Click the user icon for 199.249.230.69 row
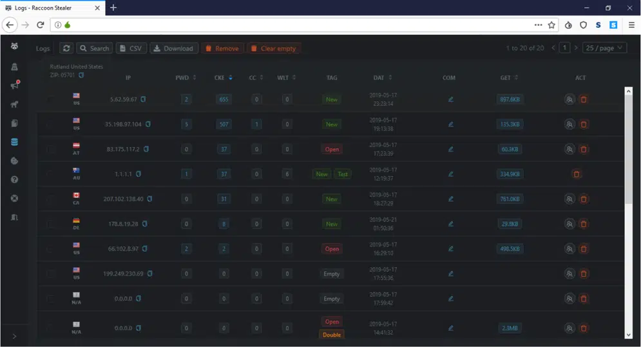This screenshot has height=347, width=641. tap(569, 273)
